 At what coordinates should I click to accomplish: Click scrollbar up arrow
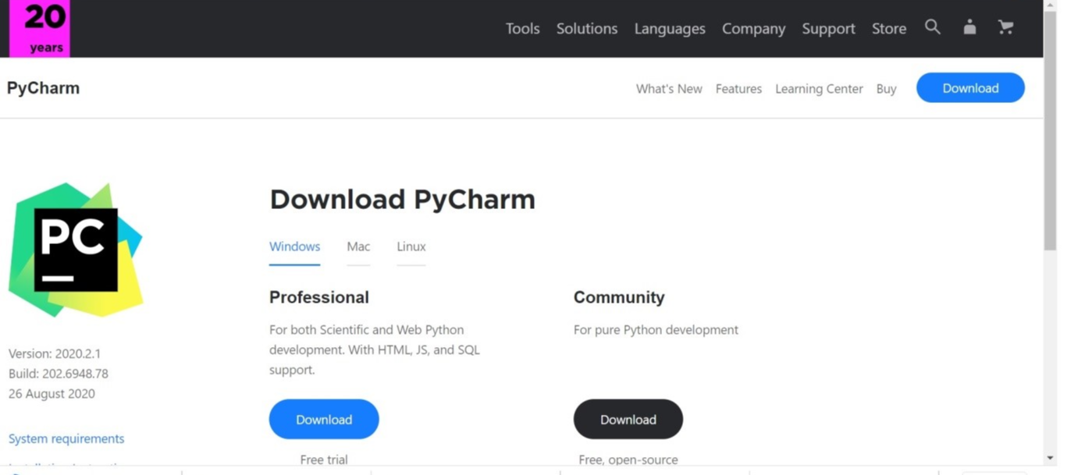[x=1050, y=6]
